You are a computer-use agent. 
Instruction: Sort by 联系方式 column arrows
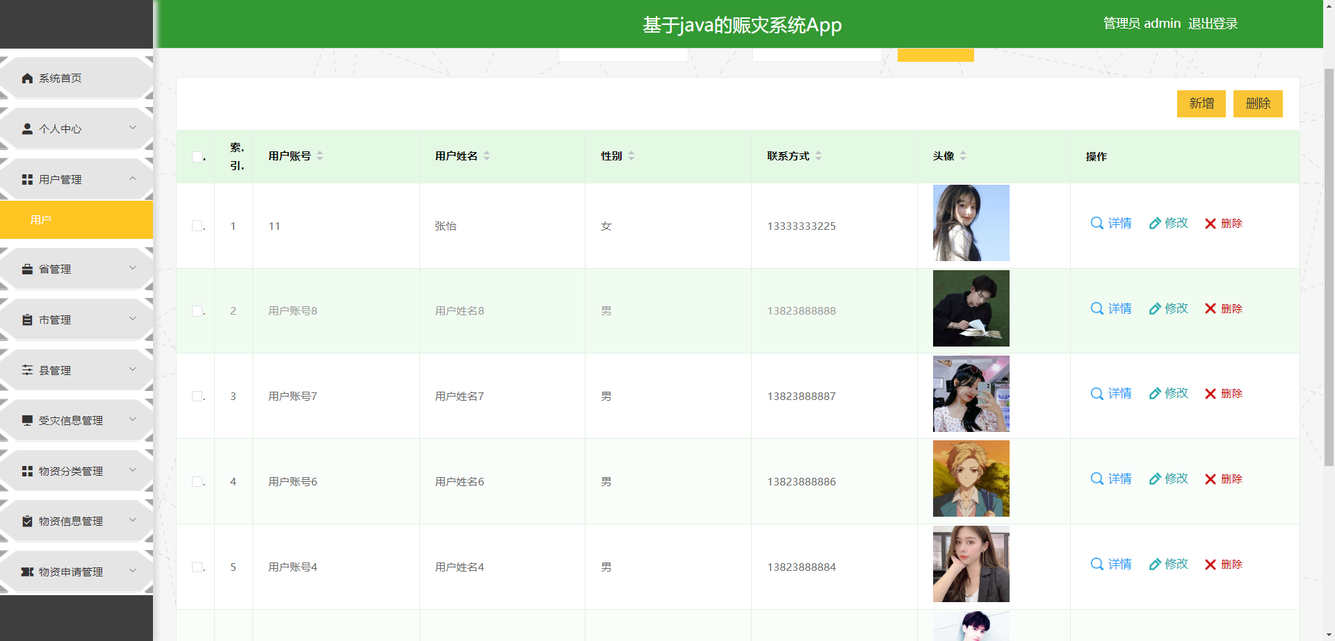tap(818, 156)
